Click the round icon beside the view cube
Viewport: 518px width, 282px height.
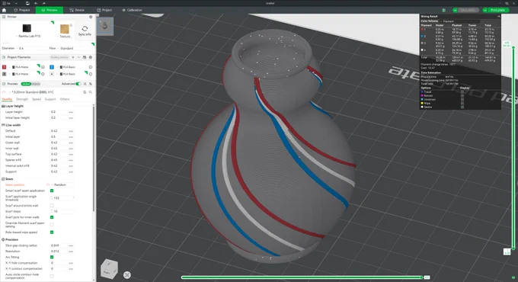click(127, 274)
